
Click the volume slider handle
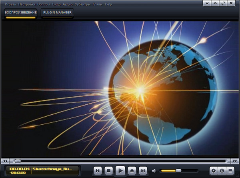click(x=178, y=171)
